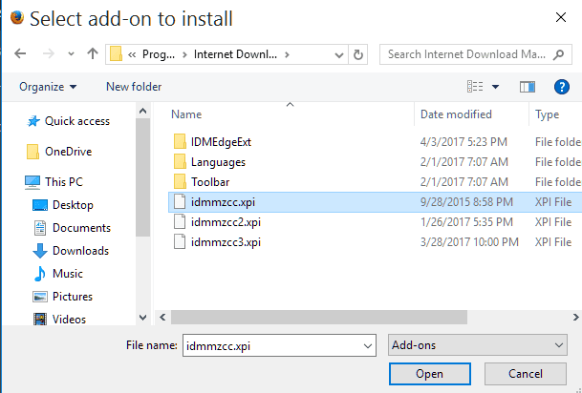Viewport: 582px width, 393px height.
Task: Expand the address bar history dropdown
Action: 338,54
